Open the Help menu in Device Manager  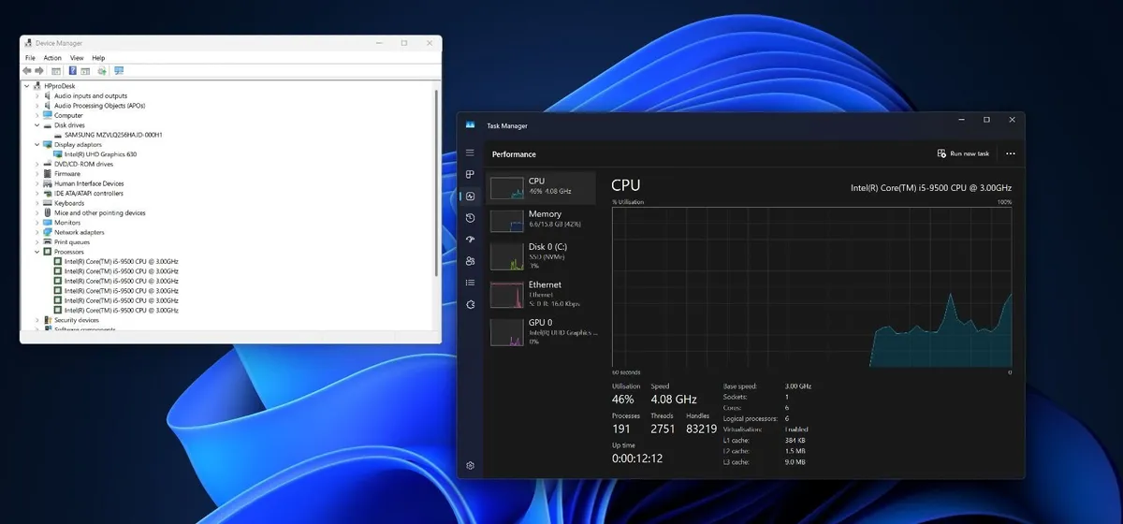click(x=98, y=58)
